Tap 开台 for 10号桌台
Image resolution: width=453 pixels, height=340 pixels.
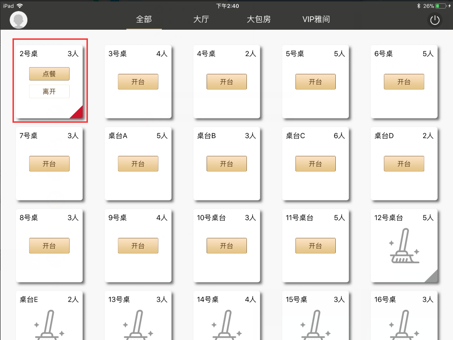click(x=227, y=246)
